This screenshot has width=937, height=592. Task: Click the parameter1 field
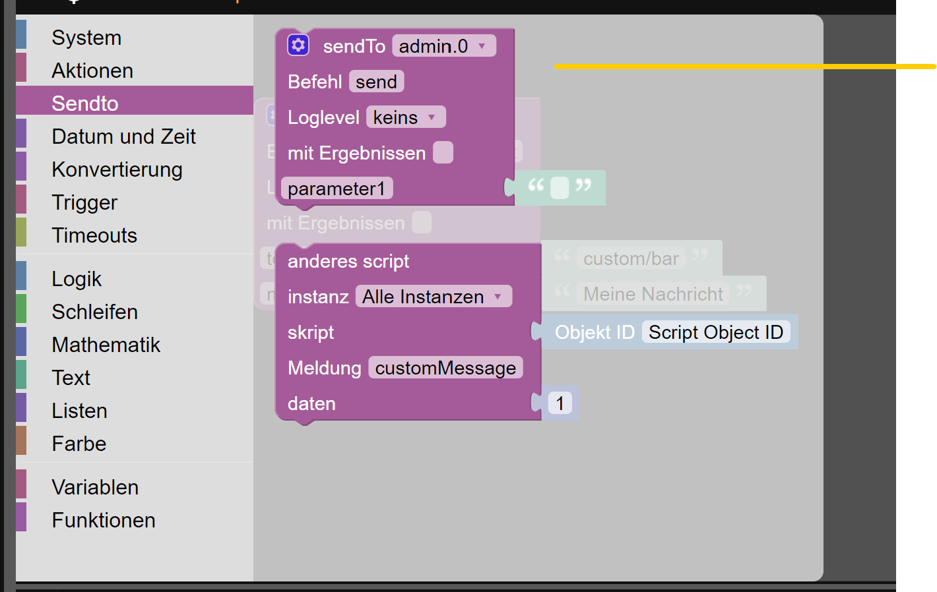pyautogui.click(x=337, y=189)
